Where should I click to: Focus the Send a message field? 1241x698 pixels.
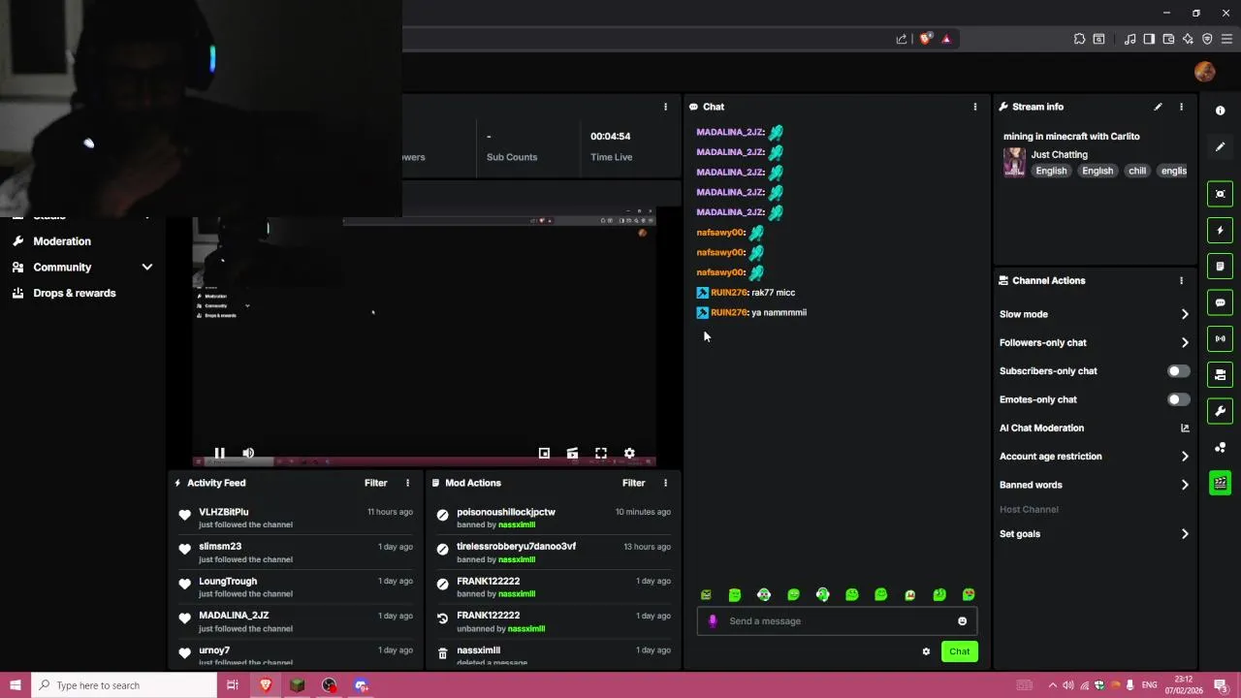coord(837,621)
